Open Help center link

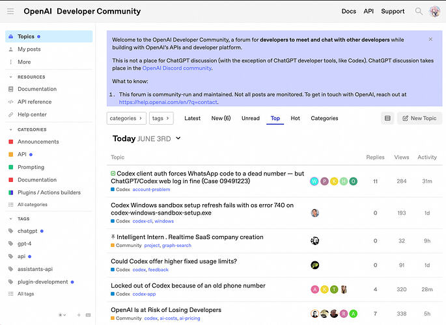click(32, 114)
